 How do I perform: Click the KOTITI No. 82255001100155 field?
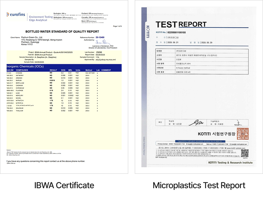tap(171, 32)
